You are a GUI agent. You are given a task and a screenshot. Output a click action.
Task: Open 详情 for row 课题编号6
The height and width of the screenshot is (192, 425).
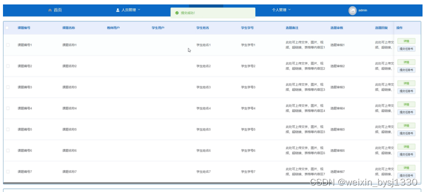click(406, 147)
